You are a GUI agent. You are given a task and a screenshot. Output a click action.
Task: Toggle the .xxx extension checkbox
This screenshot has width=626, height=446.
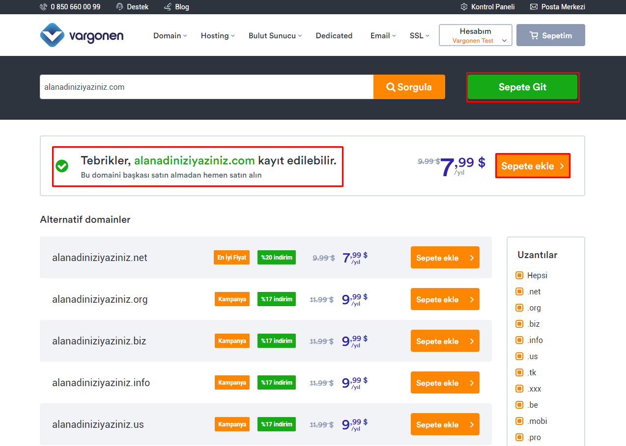click(x=519, y=389)
